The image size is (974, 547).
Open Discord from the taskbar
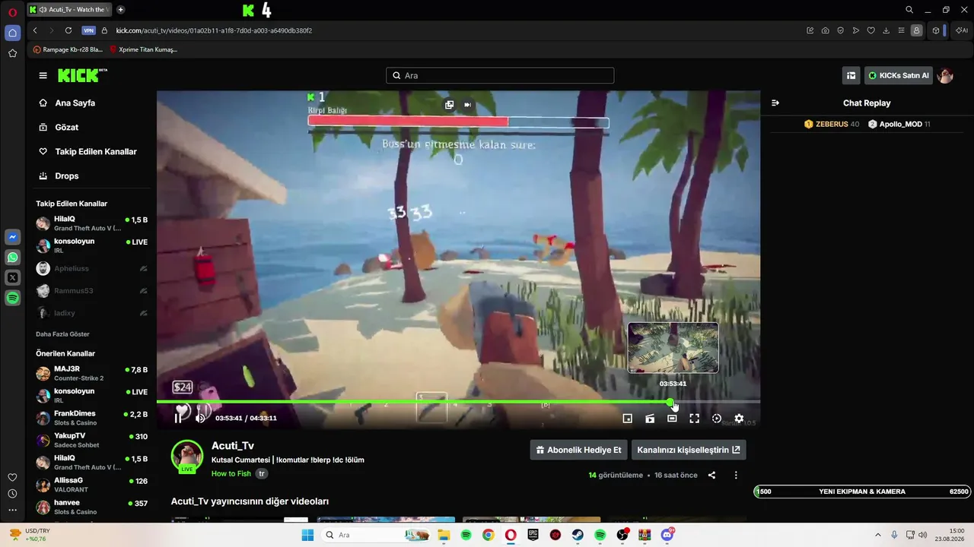coord(667,535)
